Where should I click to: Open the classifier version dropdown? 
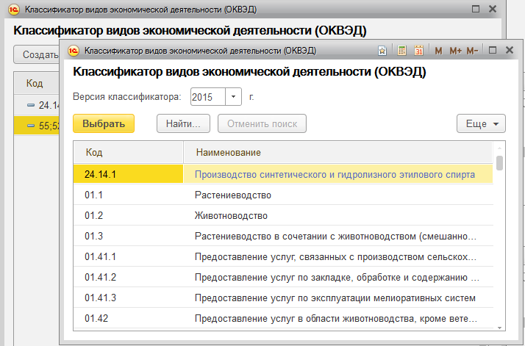click(234, 96)
